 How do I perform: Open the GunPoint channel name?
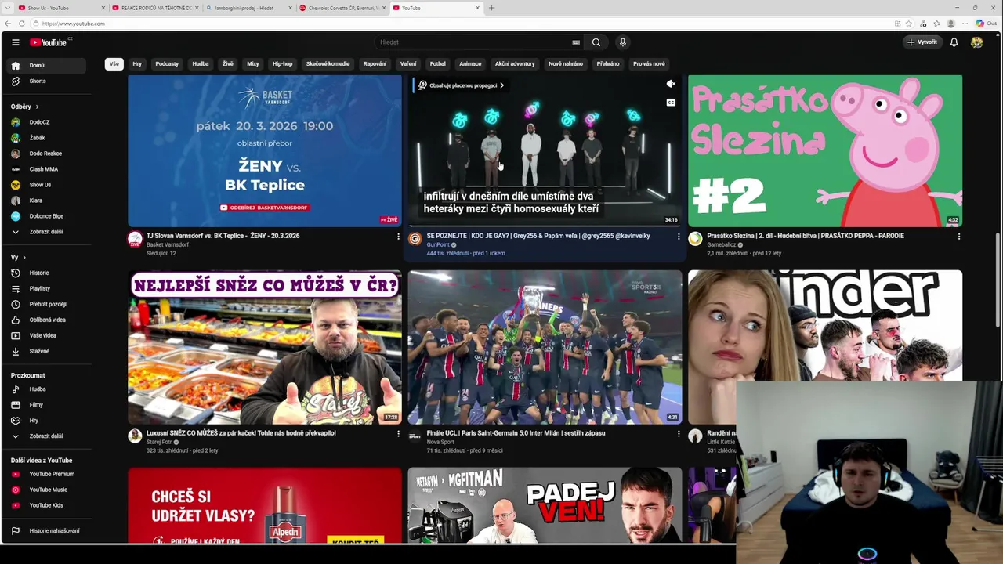pos(438,244)
